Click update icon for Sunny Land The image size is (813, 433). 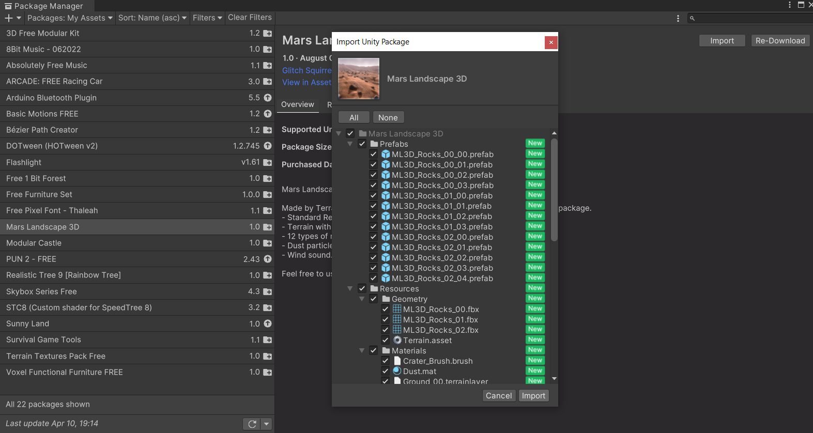coord(268,323)
